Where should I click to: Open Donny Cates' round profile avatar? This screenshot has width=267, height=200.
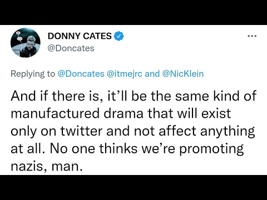[26, 43]
